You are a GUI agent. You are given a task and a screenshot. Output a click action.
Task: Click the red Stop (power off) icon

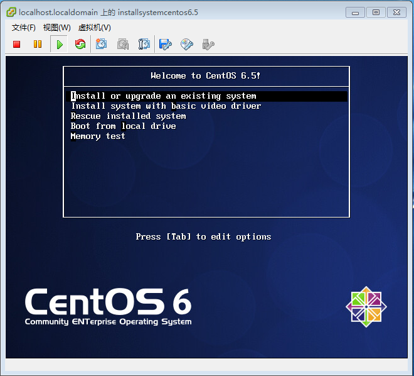point(17,44)
